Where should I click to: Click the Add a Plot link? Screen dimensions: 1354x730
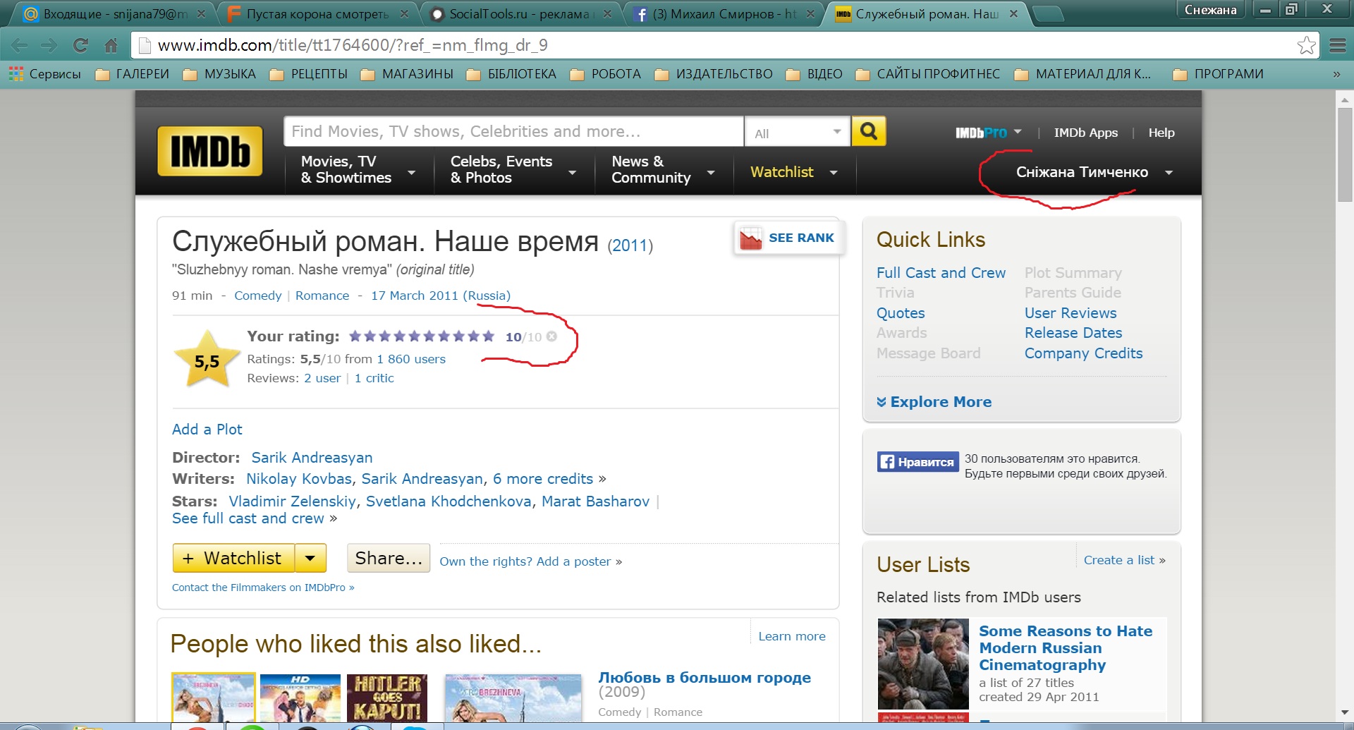(x=207, y=430)
